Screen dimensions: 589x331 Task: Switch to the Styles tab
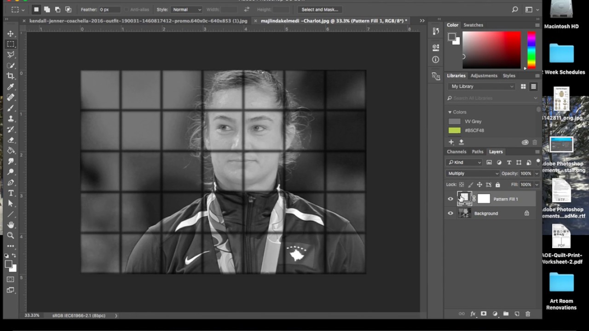[x=509, y=76]
